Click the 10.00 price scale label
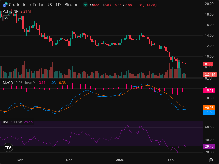This screenshot has width=219, height=164. pos(209,57)
